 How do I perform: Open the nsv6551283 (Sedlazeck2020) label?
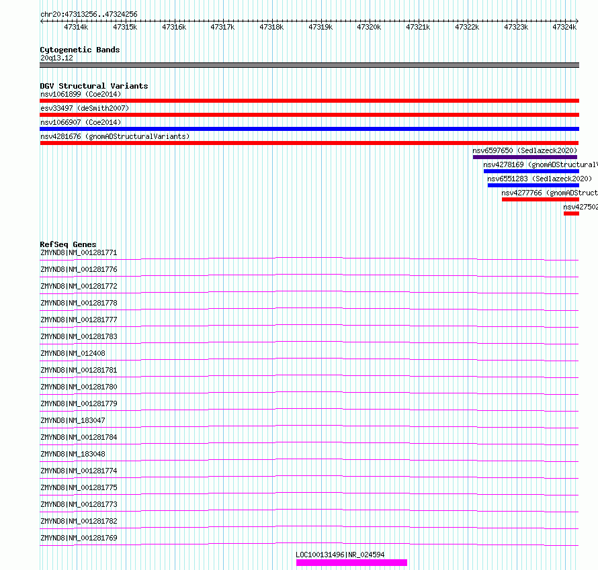(540, 179)
